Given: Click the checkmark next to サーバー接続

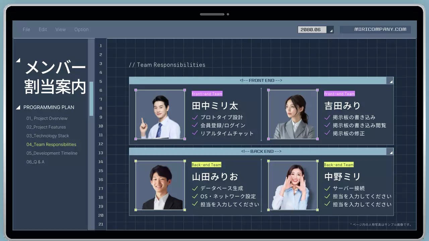Looking at the screenshot, I should pyautogui.click(x=327, y=188).
